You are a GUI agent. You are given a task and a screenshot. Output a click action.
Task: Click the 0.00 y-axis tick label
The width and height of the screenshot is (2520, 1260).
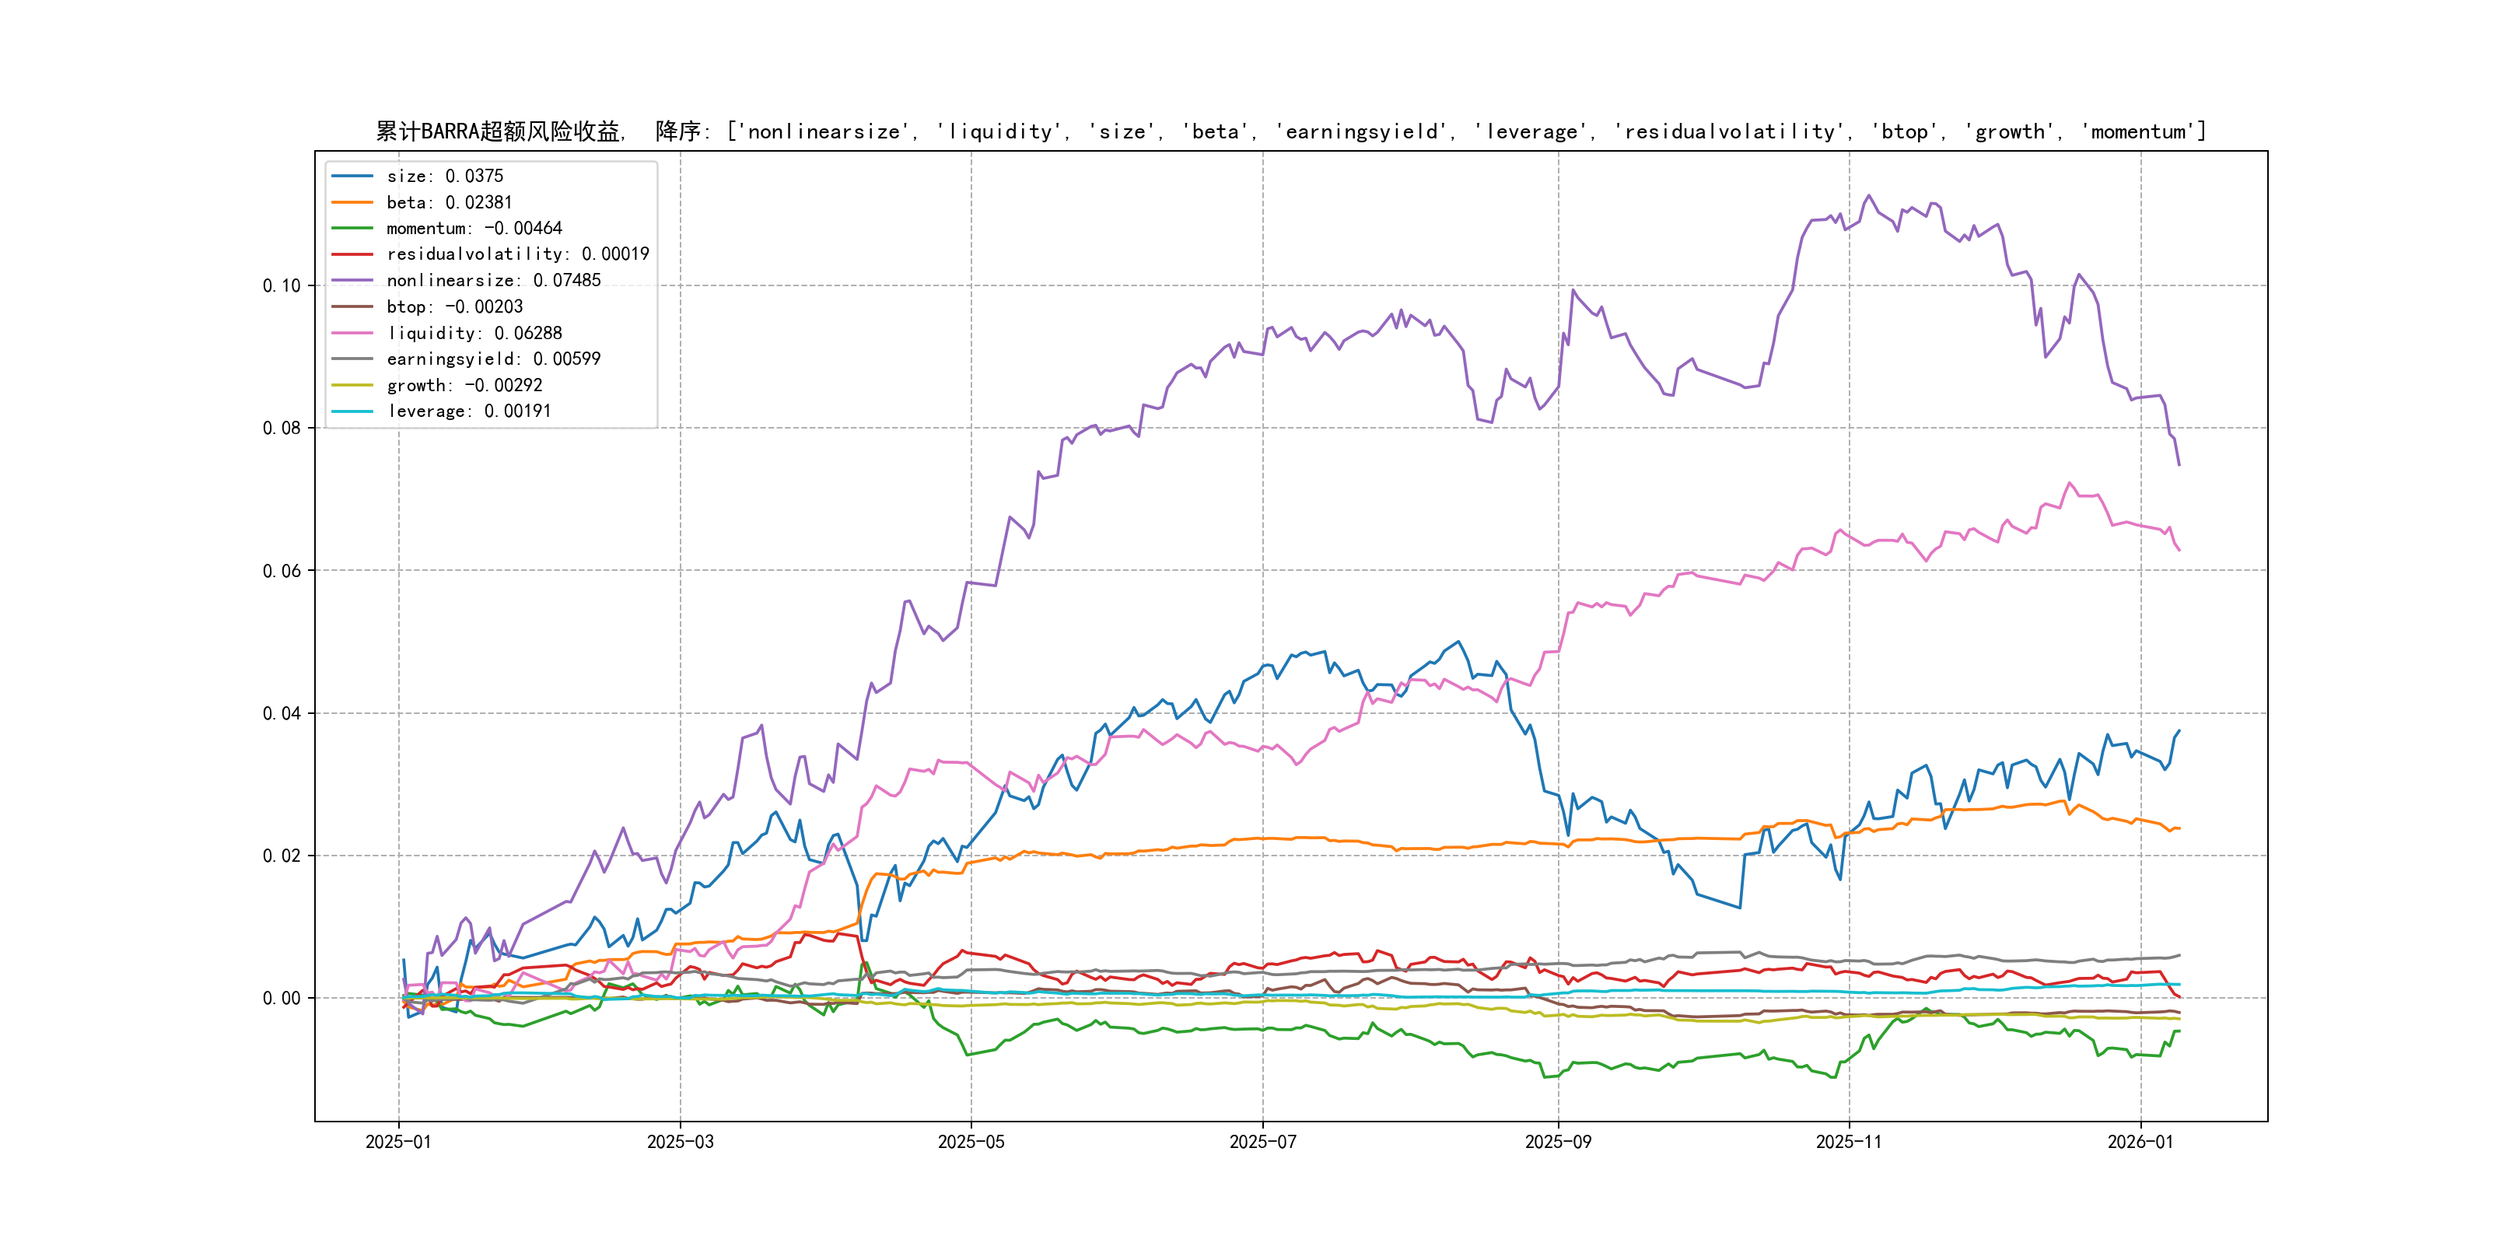(282, 998)
